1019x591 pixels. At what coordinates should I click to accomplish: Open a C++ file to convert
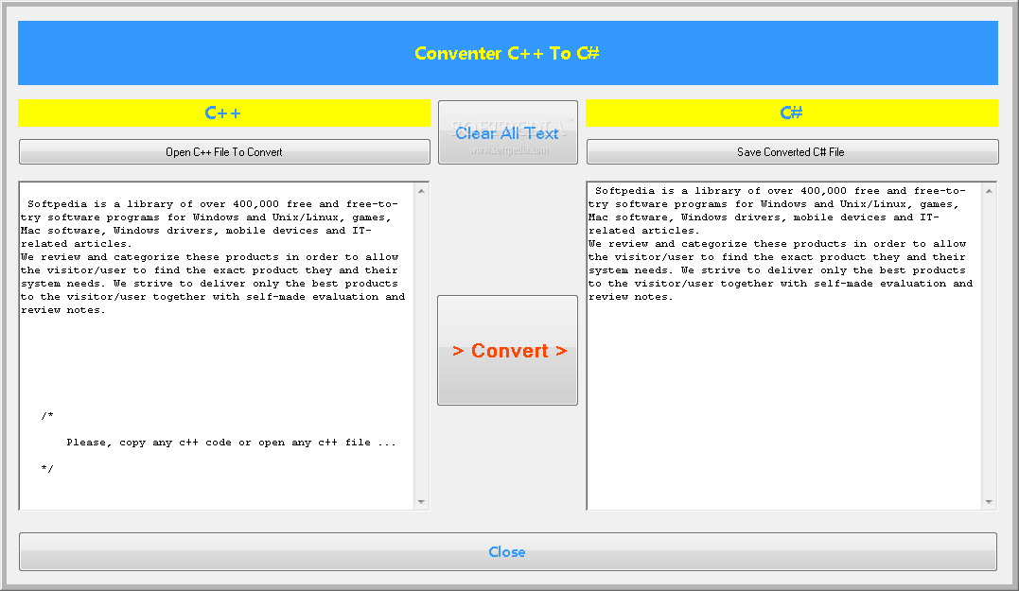[224, 152]
